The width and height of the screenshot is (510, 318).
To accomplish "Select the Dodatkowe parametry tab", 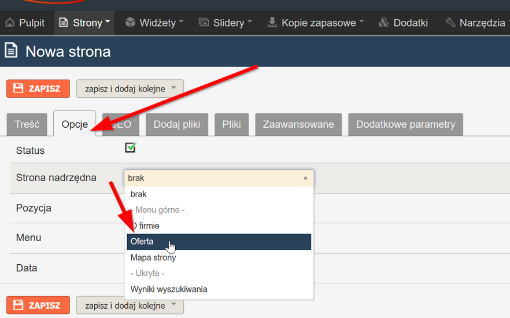I will coord(405,124).
